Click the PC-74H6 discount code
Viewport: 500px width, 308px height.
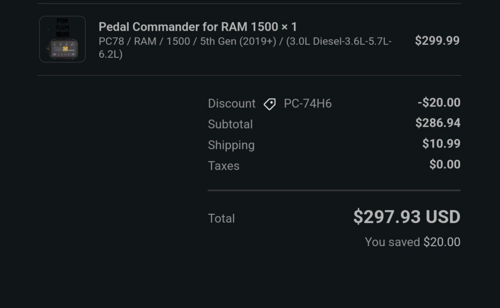[307, 103]
